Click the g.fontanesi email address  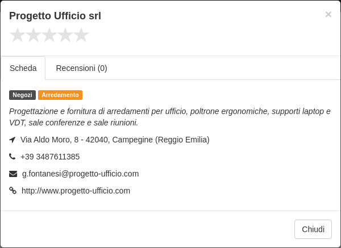[81, 174]
